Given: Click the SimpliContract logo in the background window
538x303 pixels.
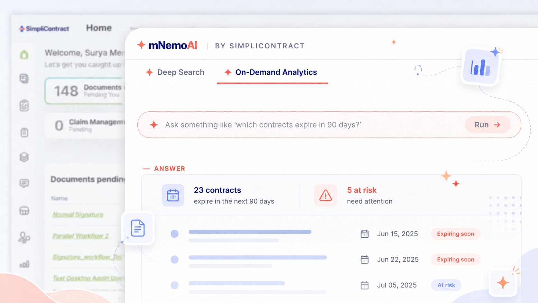Looking at the screenshot, I should pos(44,29).
